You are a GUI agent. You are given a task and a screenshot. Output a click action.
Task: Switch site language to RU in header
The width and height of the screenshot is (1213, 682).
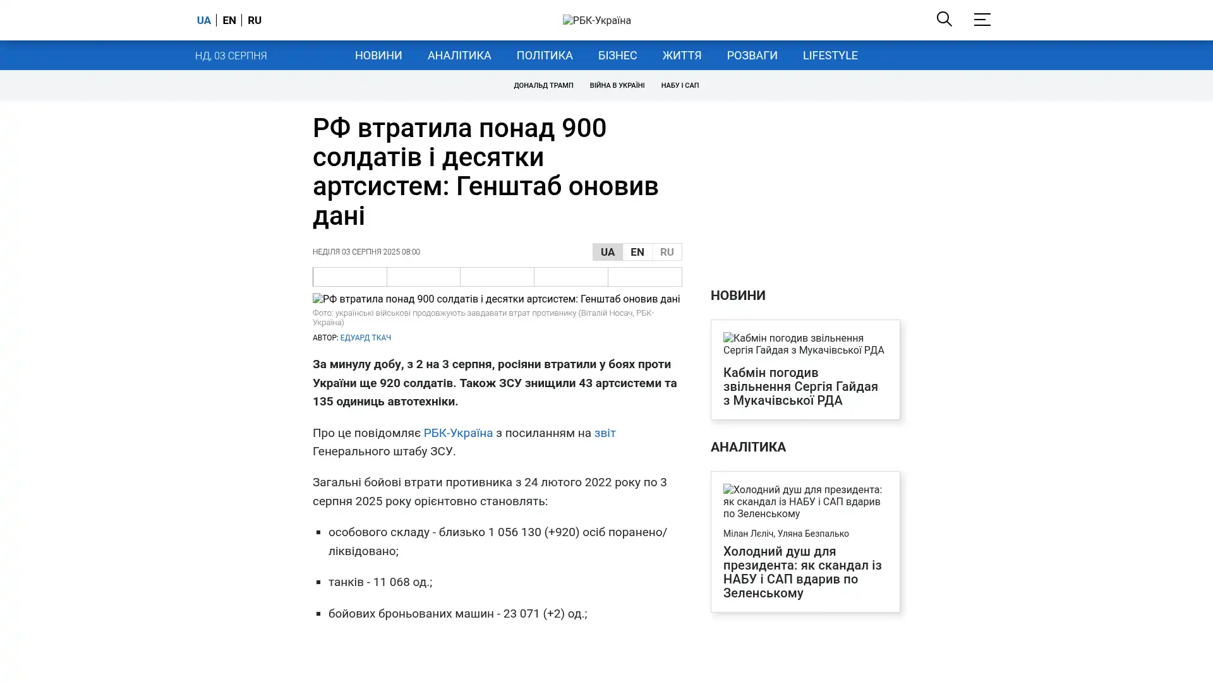(x=255, y=20)
